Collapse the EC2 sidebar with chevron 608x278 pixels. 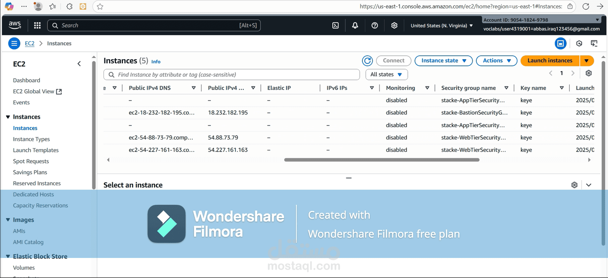tap(79, 64)
